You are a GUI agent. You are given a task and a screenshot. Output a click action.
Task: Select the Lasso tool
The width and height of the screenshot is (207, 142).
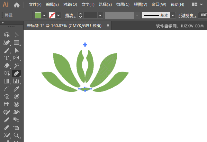(x=7, y=35)
